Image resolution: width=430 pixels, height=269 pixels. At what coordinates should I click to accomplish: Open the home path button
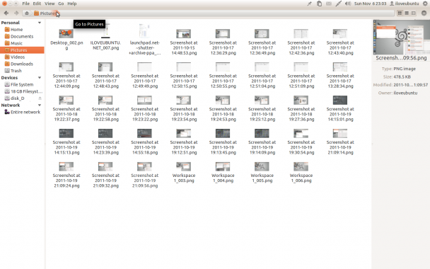[27, 13]
